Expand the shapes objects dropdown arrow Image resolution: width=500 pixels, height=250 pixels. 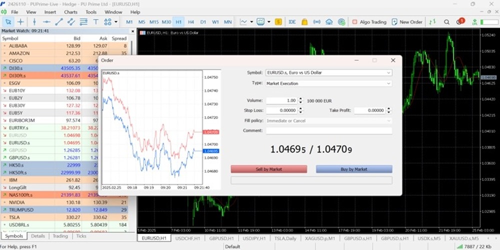[116, 21]
